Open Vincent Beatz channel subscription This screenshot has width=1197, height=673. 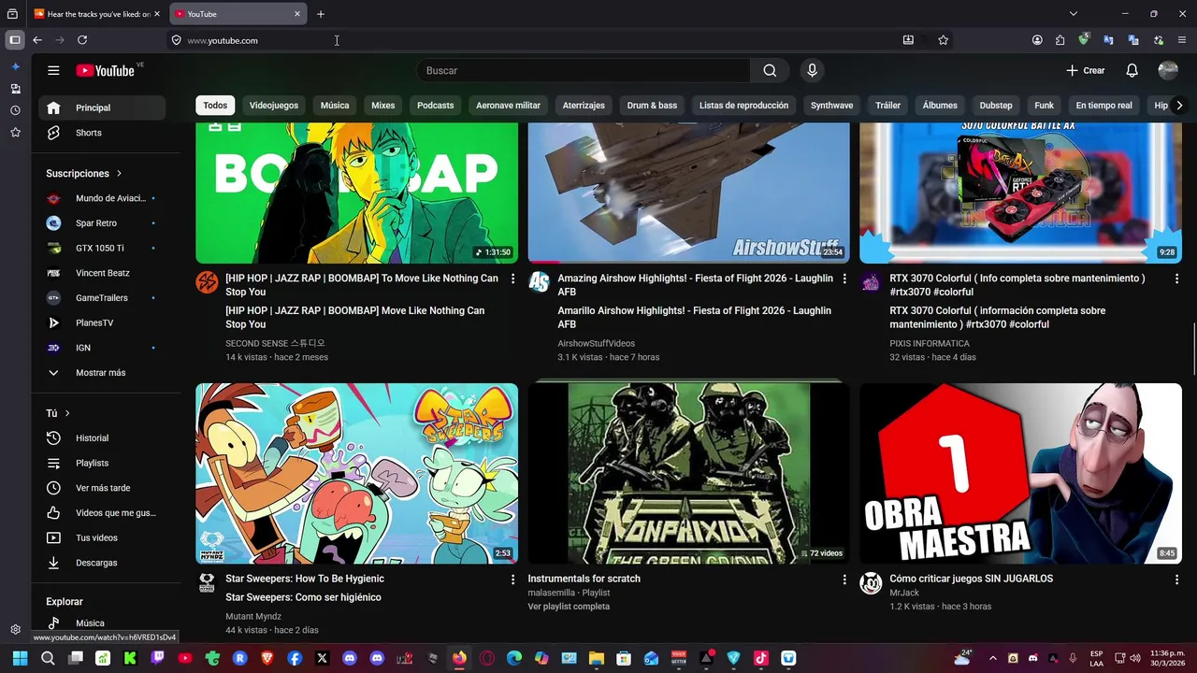click(102, 273)
